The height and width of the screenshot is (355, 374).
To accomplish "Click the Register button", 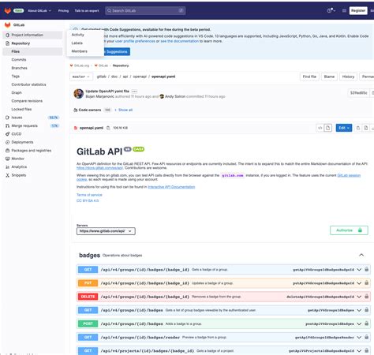I will point(358,10).
